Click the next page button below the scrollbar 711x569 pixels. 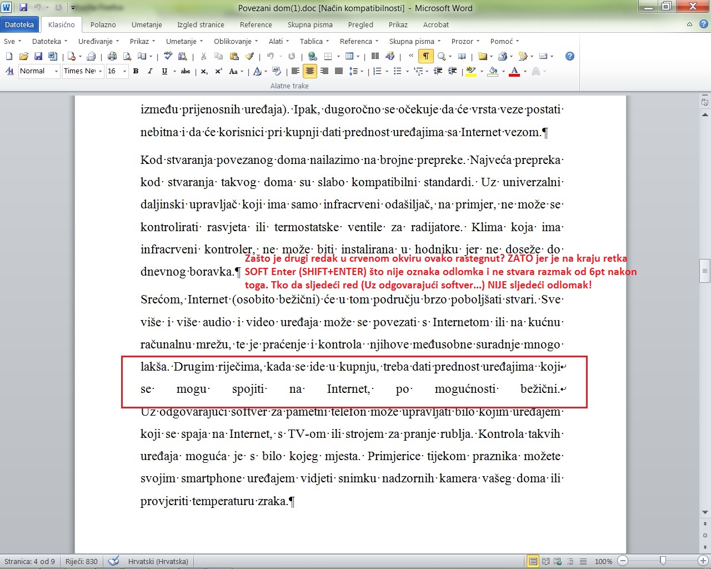(x=705, y=547)
